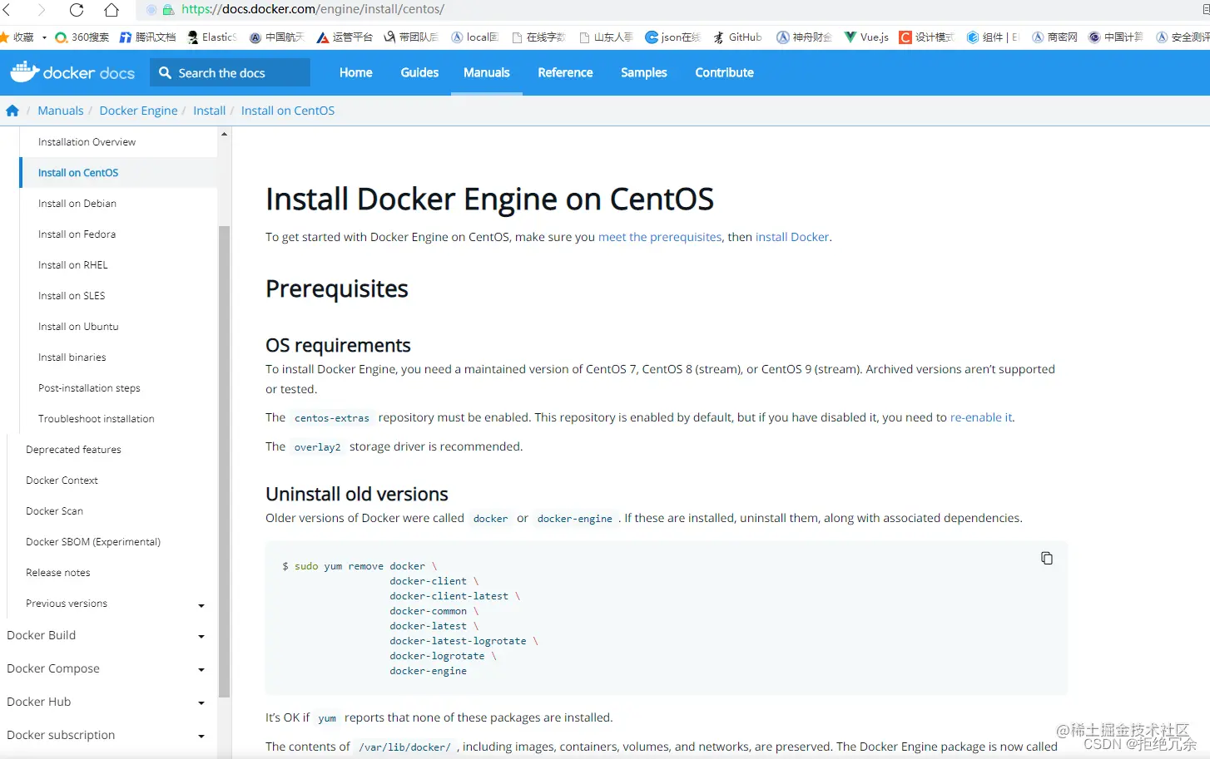The height and width of the screenshot is (759, 1210).
Task: Open the 组件 bookmark
Action: tap(993, 37)
